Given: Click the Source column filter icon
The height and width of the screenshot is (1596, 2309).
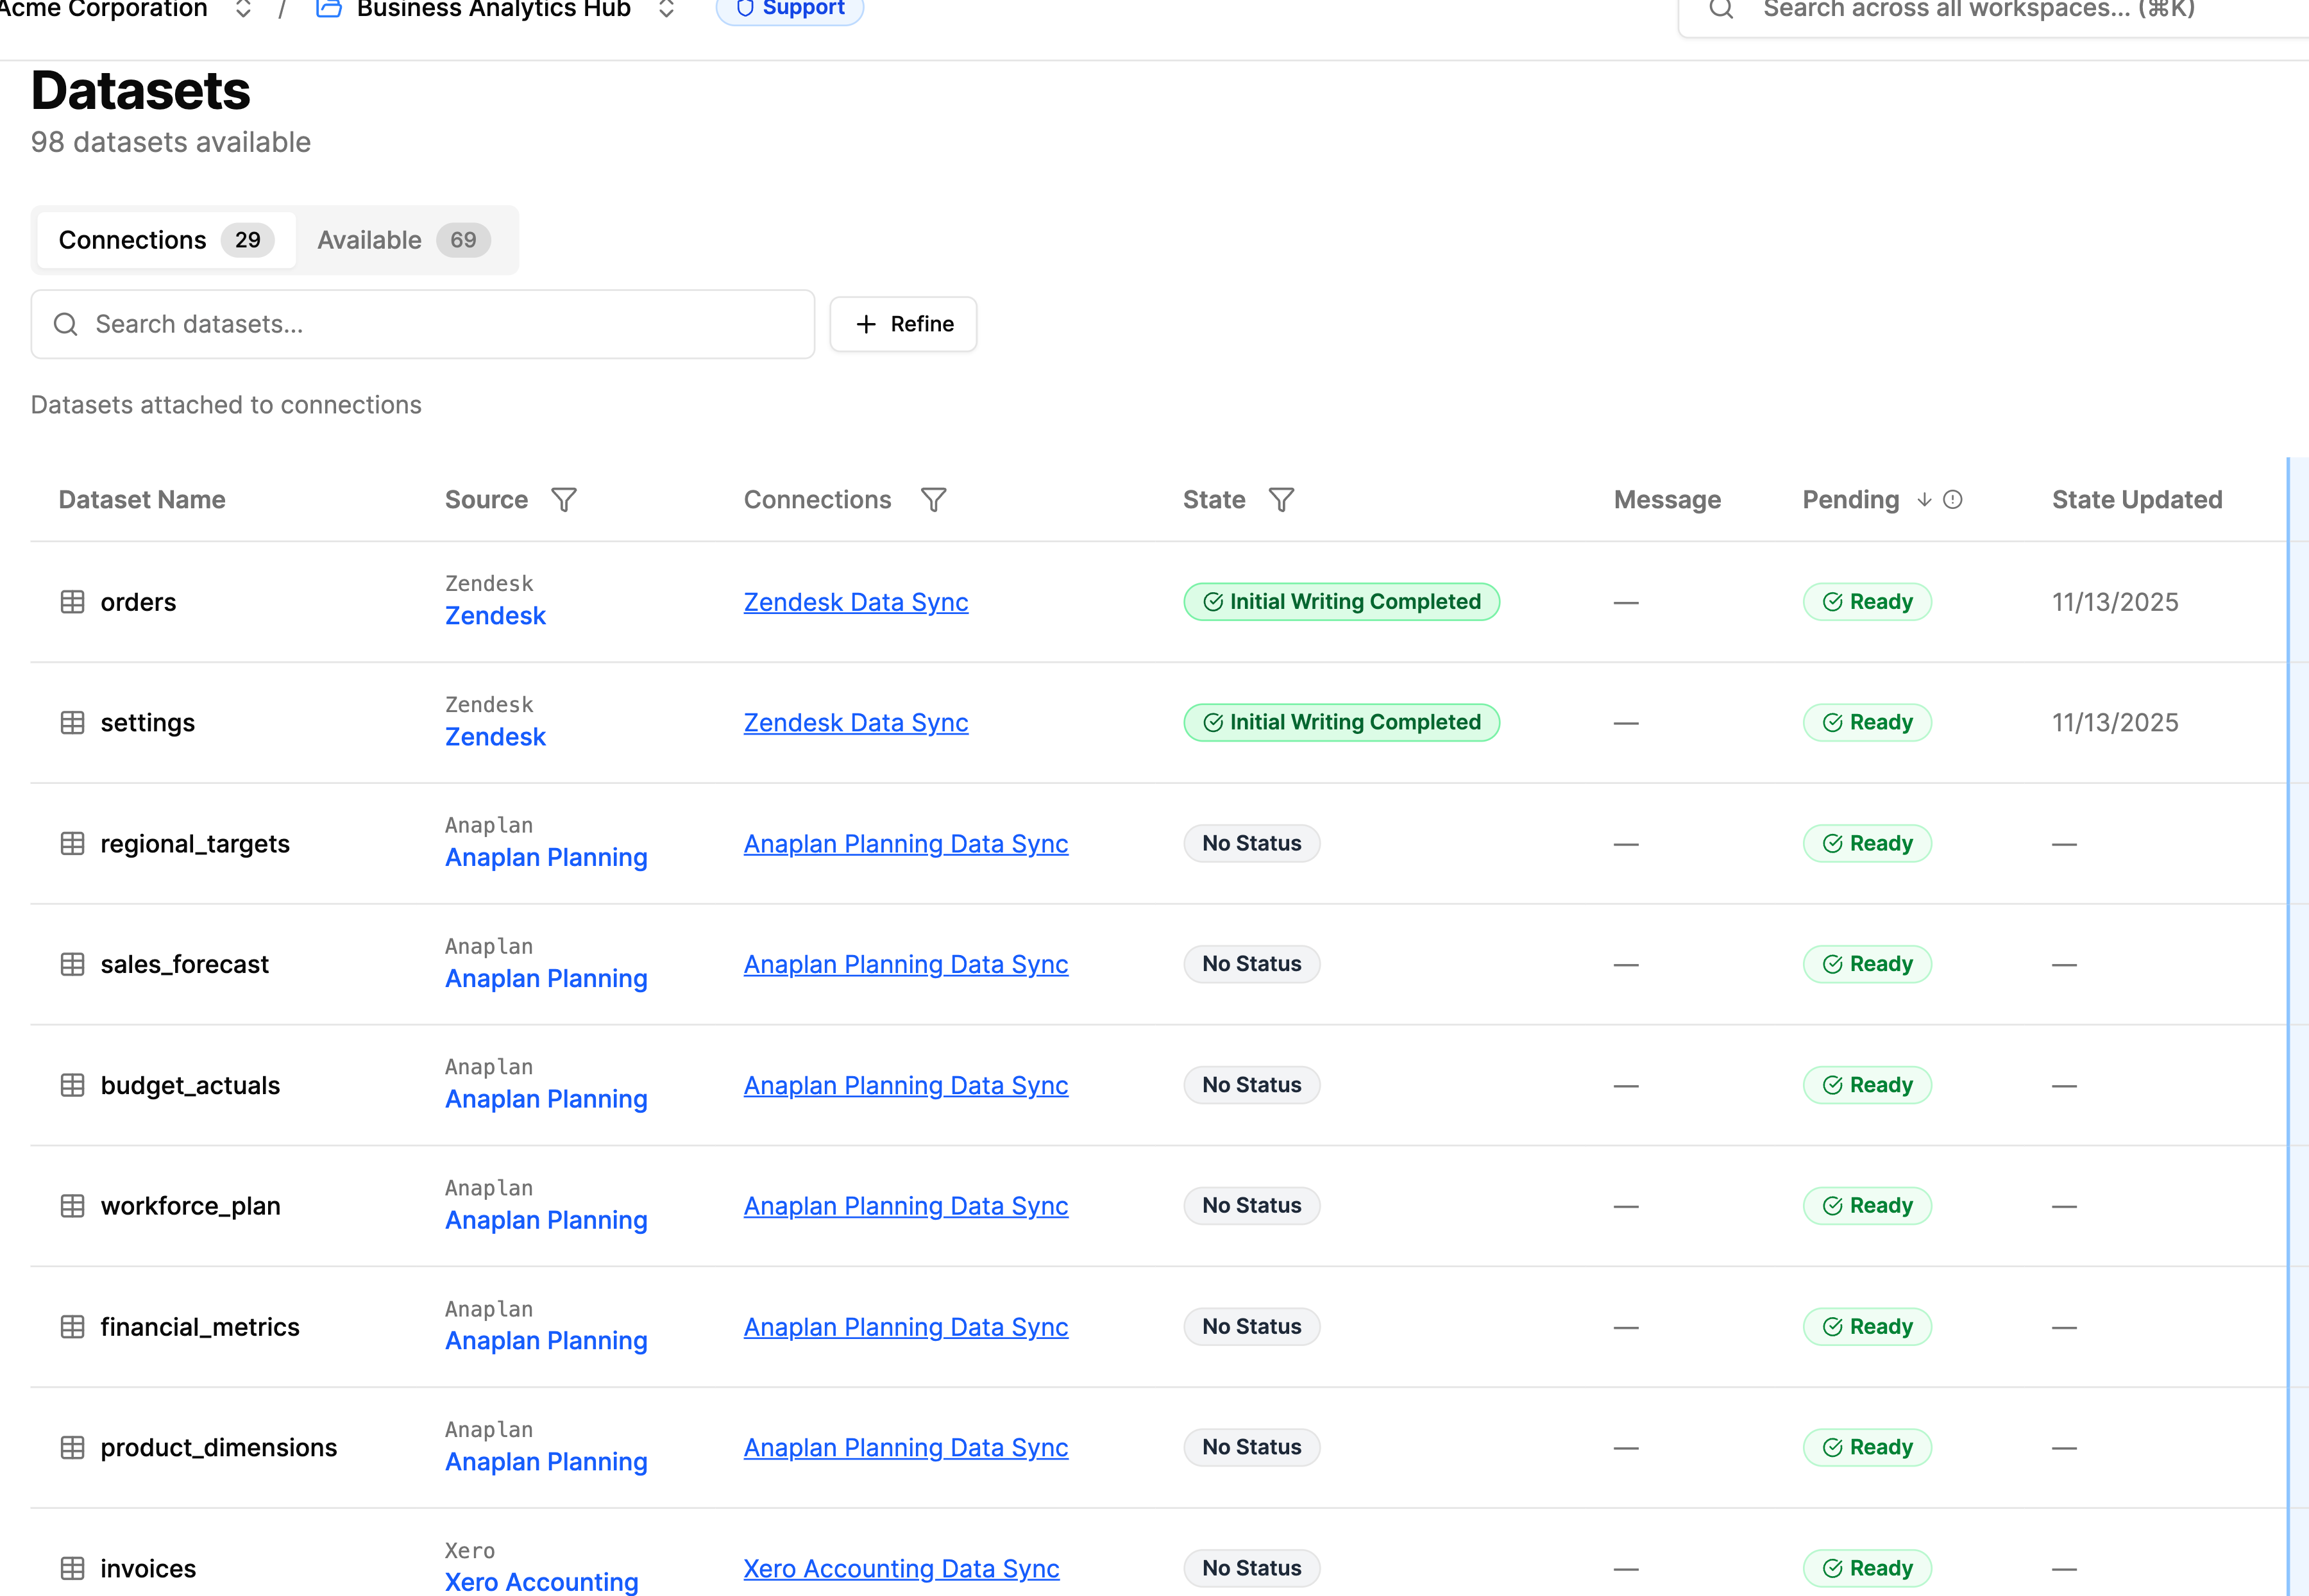Looking at the screenshot, I should coord(564,500).
